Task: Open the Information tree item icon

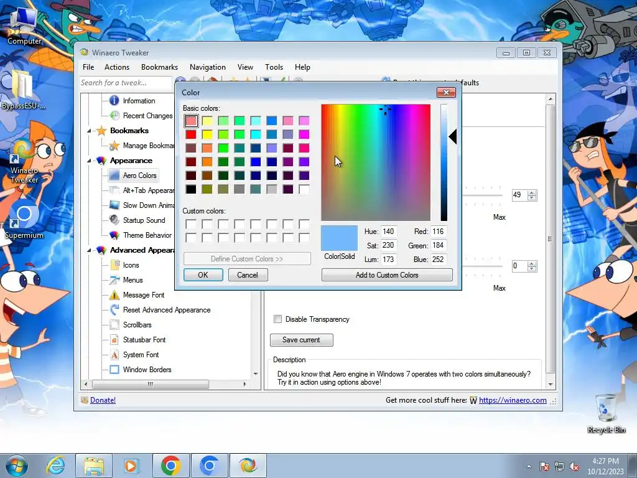Action: point(114,100)
